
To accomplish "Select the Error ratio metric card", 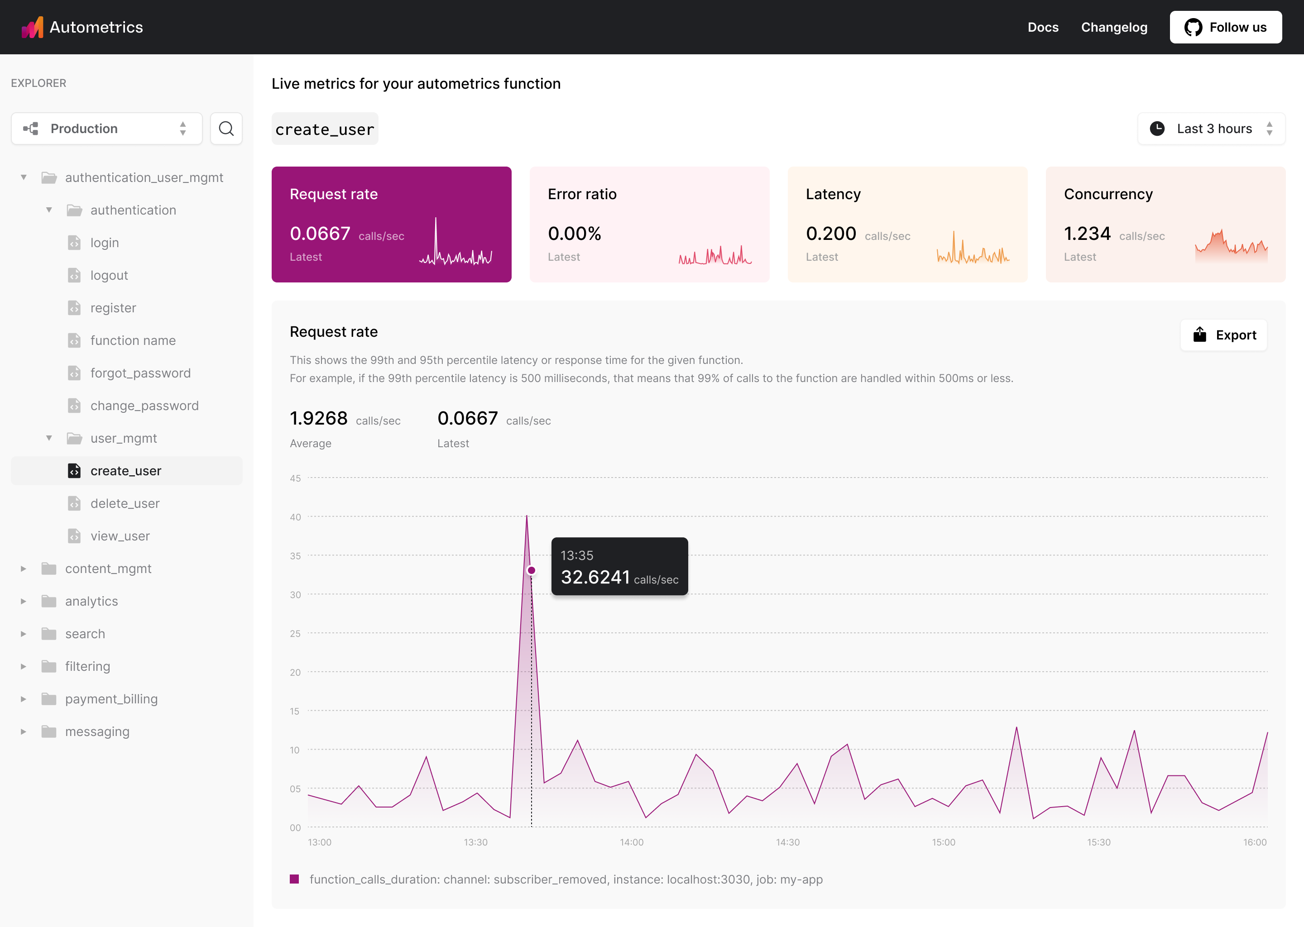I will pyautogui.click(x=649, y=225).
